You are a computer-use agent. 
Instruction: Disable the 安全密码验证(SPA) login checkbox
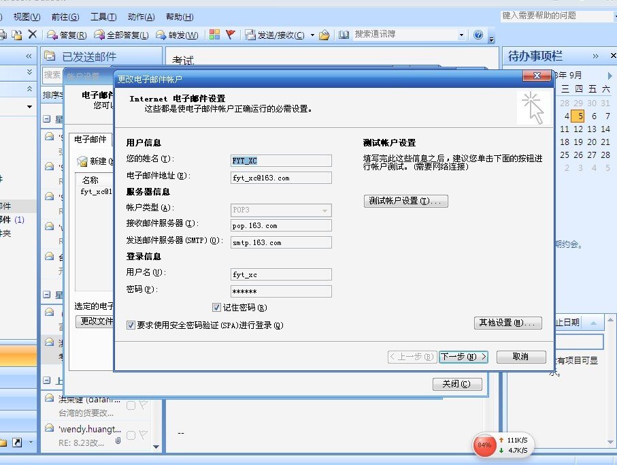pyautogui.click(x=131, y=325)
